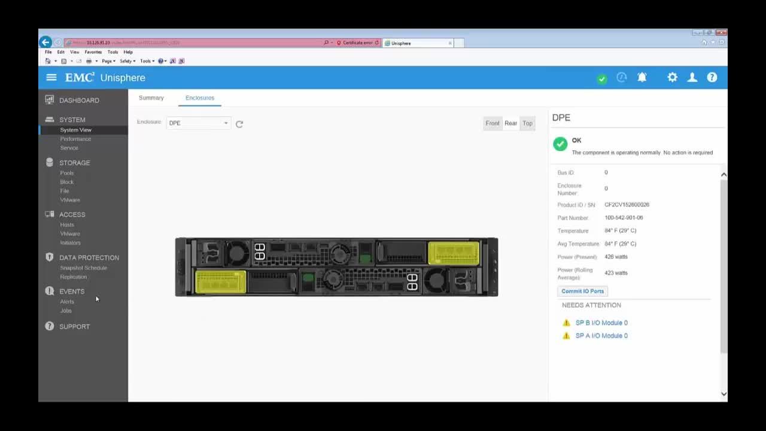Screen dimensions: 766x431
Task: Select the Unisphere browser tab
Action: pyautogui.click(x=417, y=43)
